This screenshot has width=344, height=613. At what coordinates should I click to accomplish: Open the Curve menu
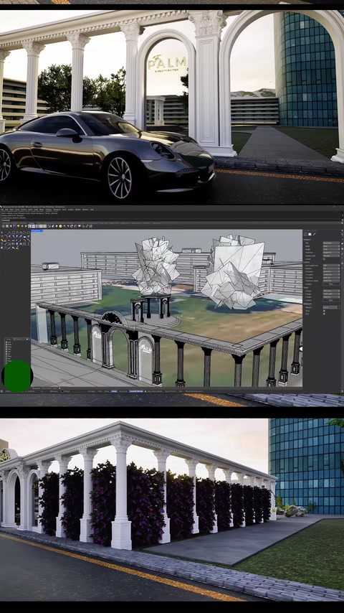coord(17,210)
